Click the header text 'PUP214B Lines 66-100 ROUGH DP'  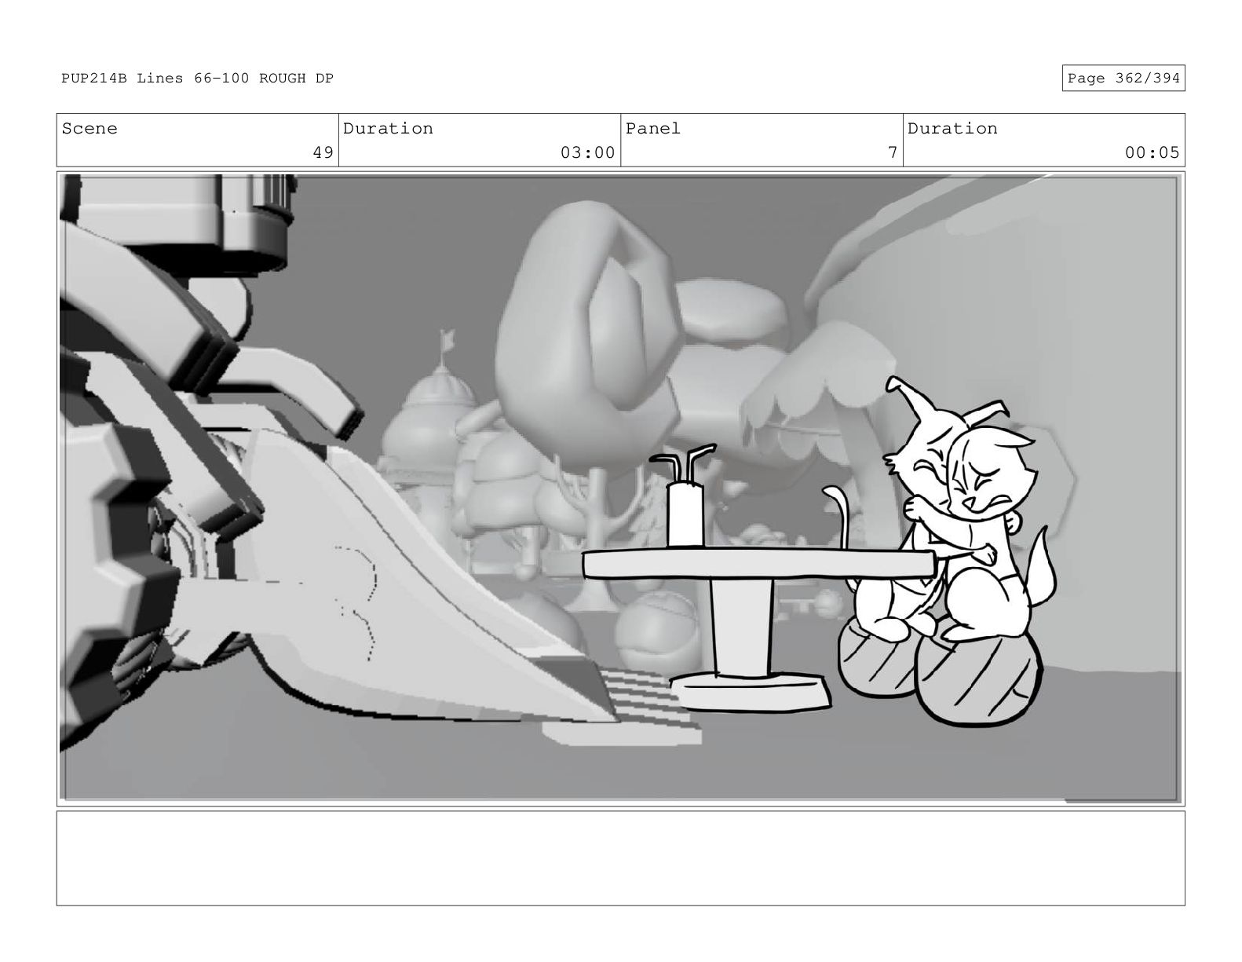click(198, 79)
